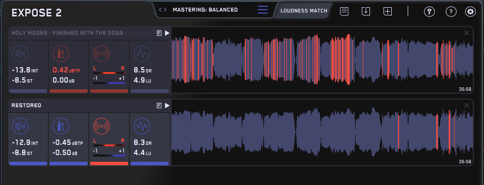Click the 4.9 LU value

pyautogui.click(x=142, y=81)
